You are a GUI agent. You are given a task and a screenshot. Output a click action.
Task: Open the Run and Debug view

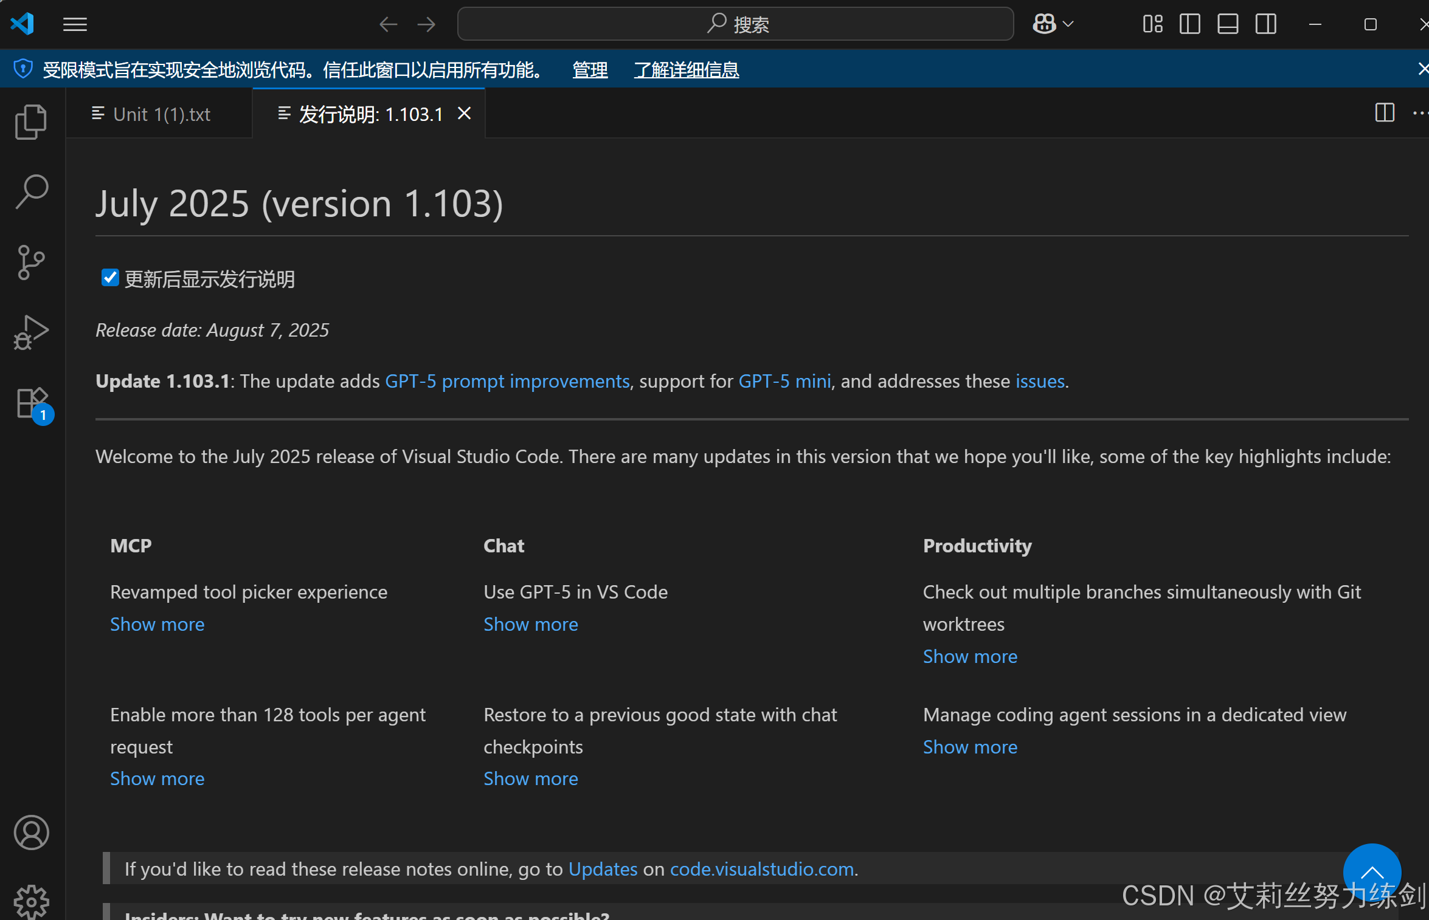pos(31,333)
